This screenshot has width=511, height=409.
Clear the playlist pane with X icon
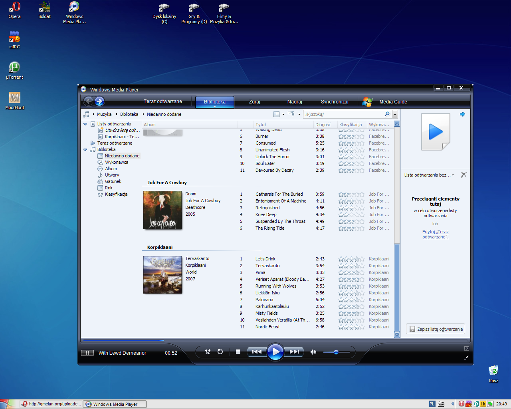[x=463, y=175]
